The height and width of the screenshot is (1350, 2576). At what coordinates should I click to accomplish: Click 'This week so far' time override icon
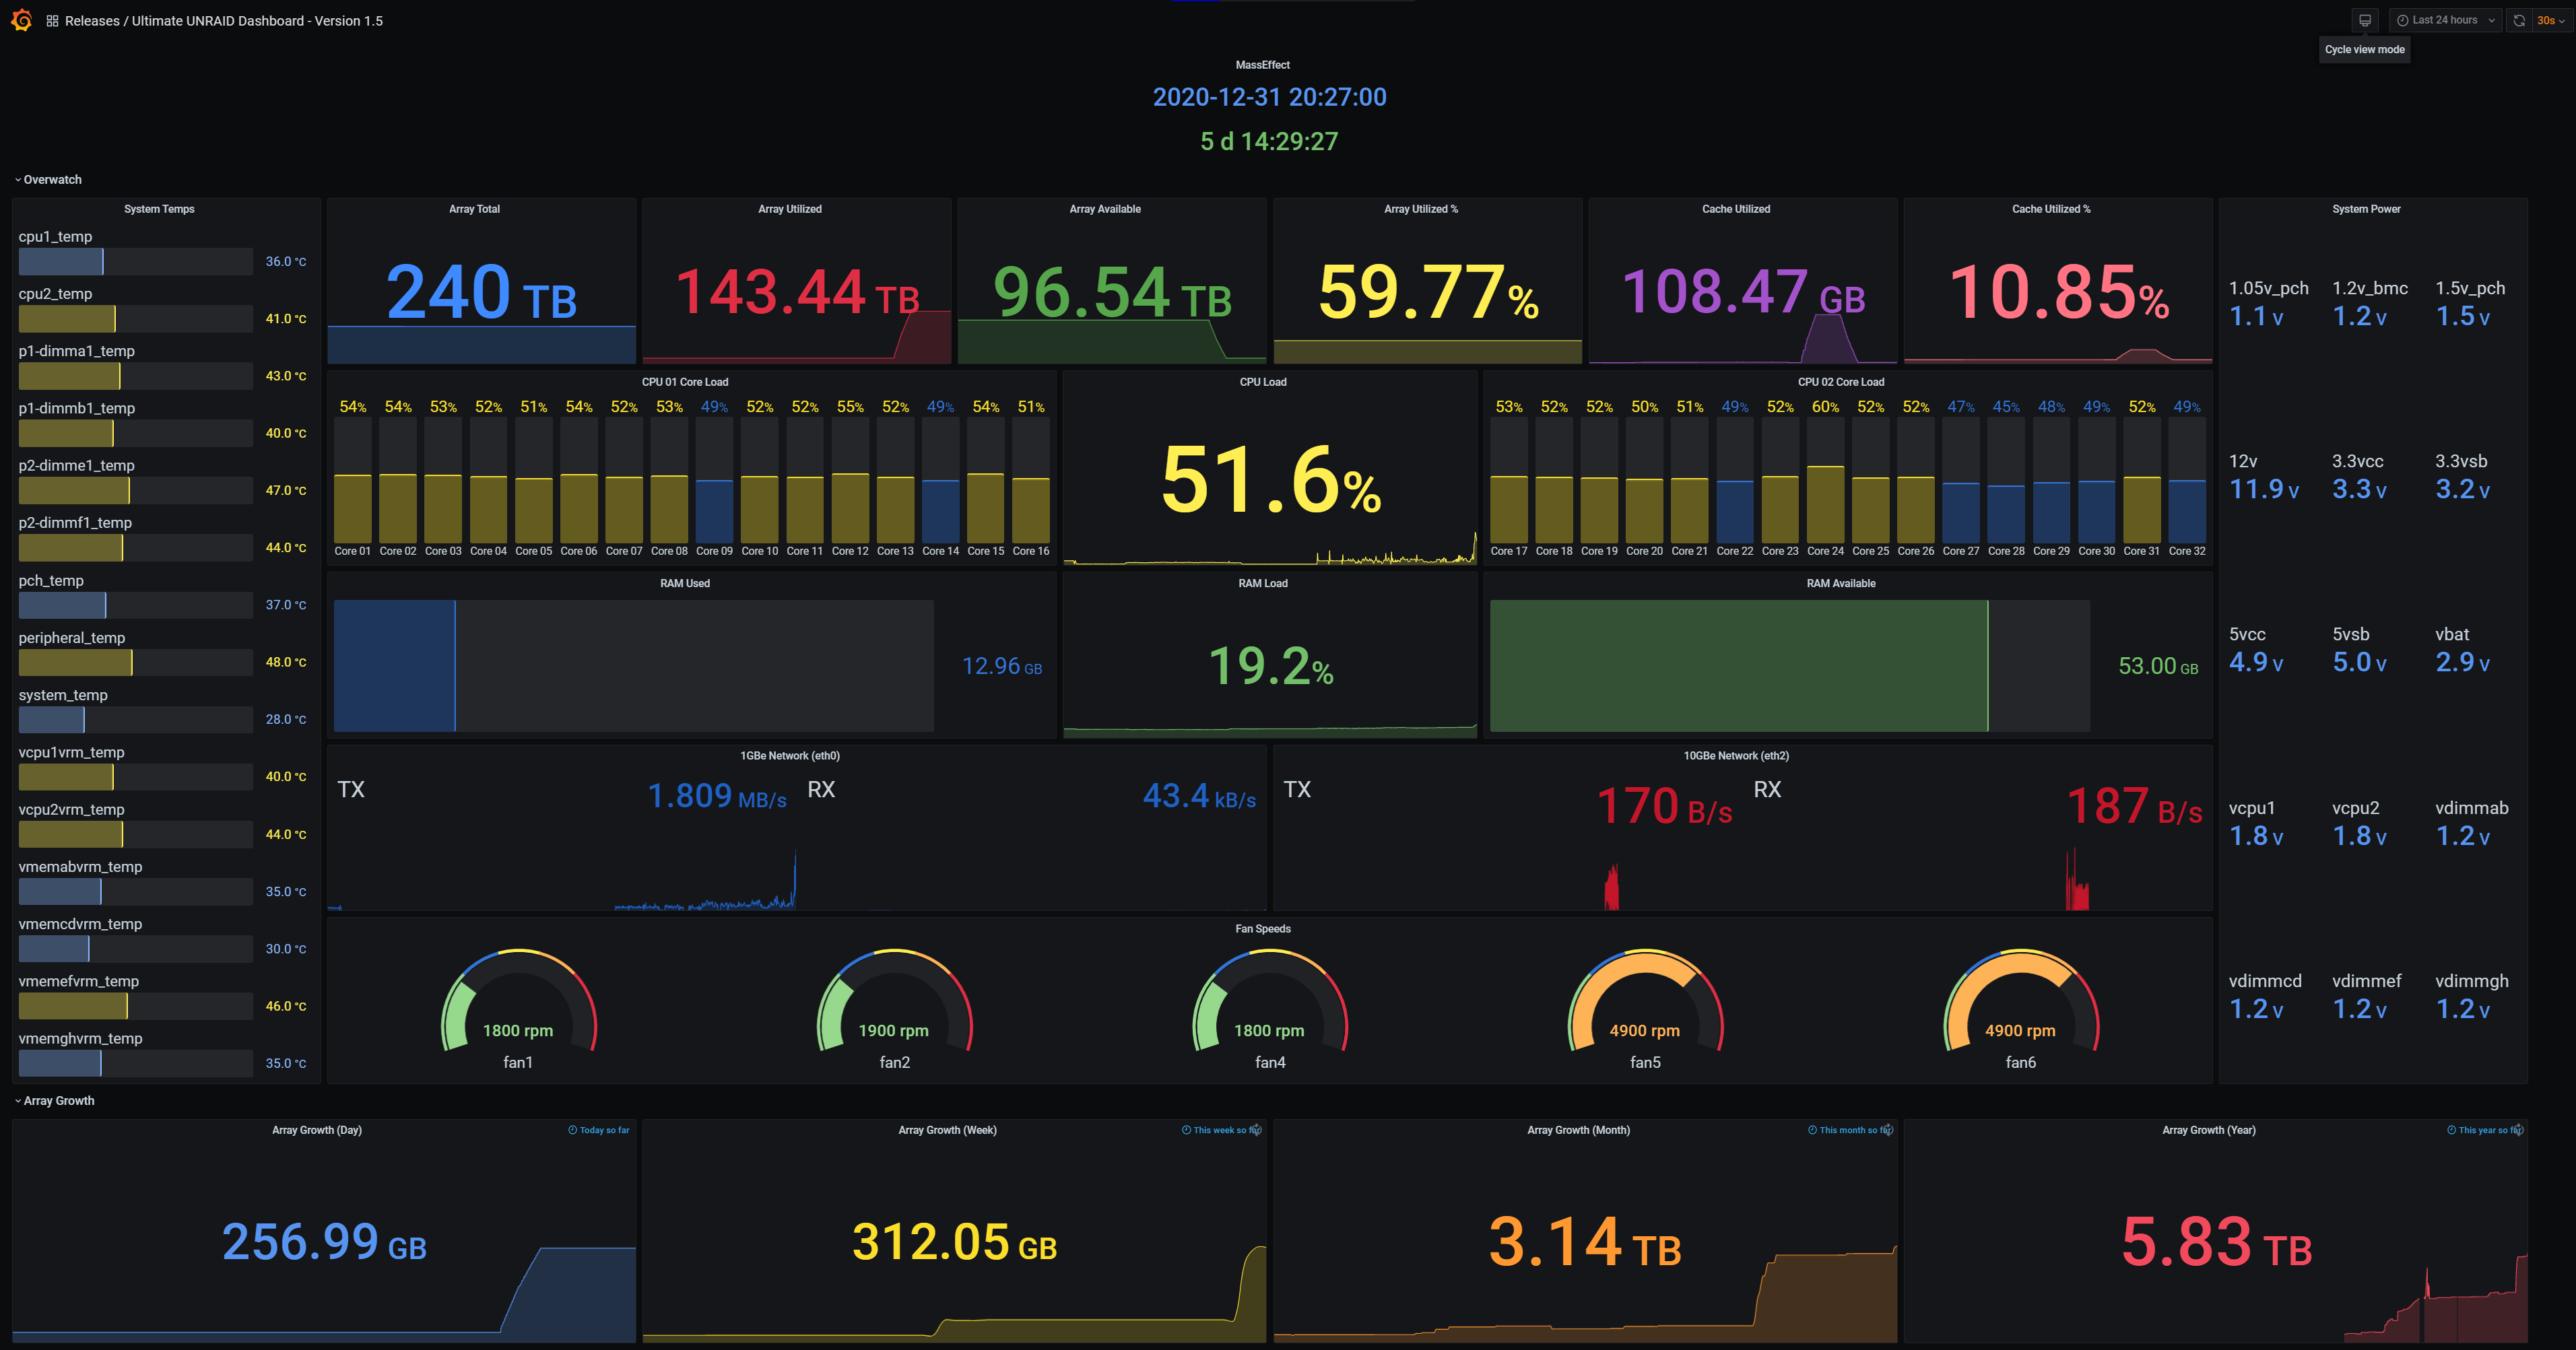click(1186, 1130)
